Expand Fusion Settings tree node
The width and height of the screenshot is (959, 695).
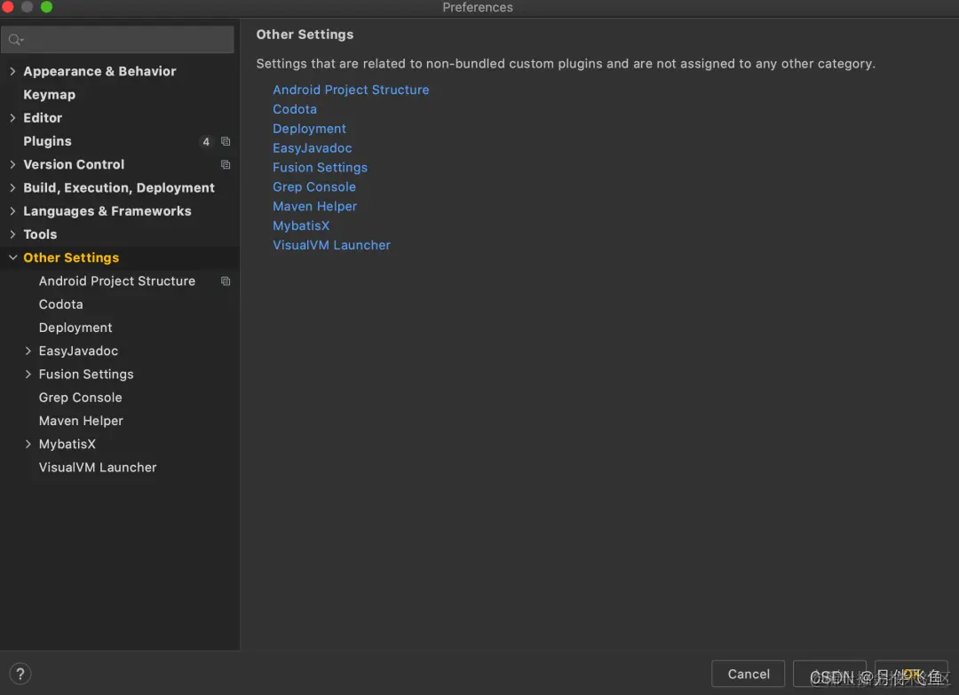tap(28, 374)
